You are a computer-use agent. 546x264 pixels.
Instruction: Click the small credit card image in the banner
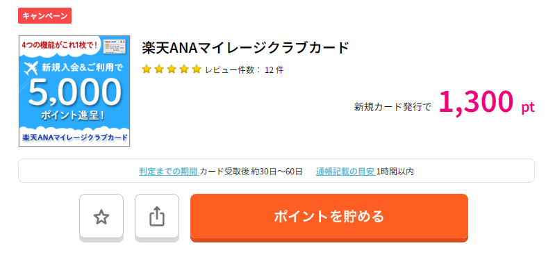pos(115,46)
